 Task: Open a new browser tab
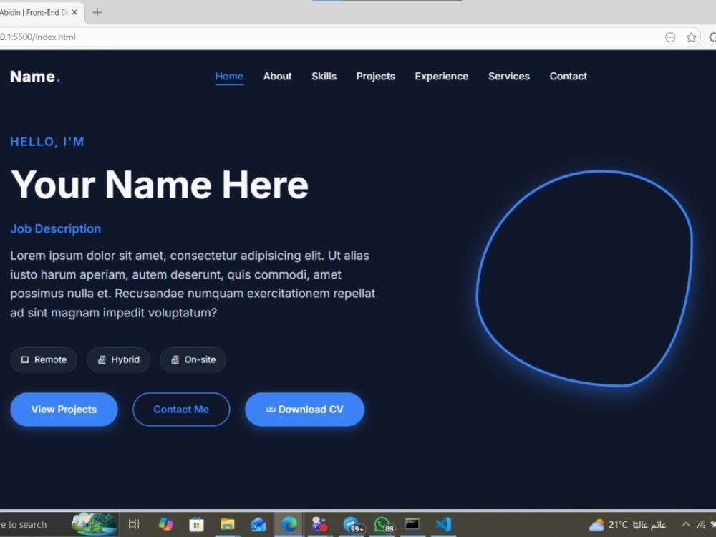point(97,12)
